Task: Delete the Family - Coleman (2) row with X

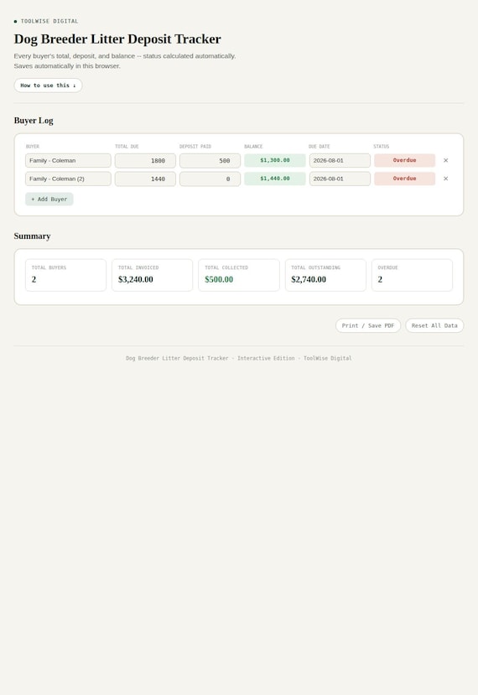Action: click(445, 179)
